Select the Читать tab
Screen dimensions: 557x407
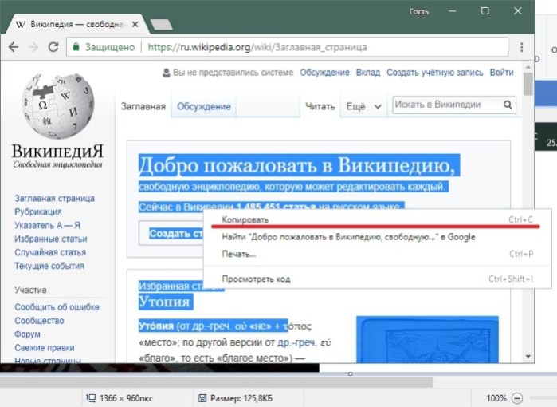320,106
